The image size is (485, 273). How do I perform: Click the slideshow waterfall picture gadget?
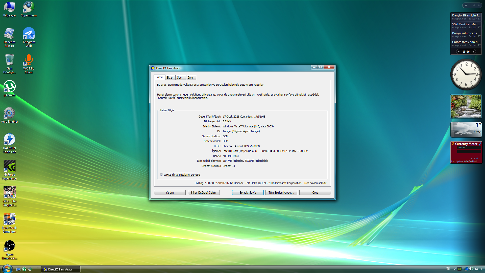(x=466, y=106)
